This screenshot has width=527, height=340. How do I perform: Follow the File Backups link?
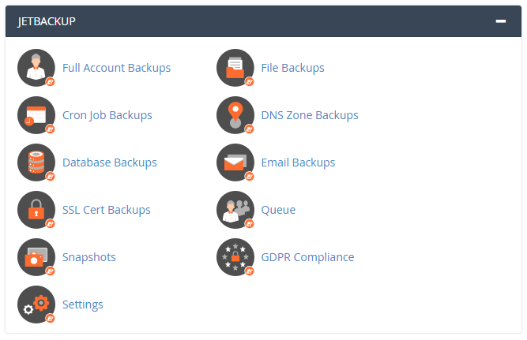pos(293,68)
